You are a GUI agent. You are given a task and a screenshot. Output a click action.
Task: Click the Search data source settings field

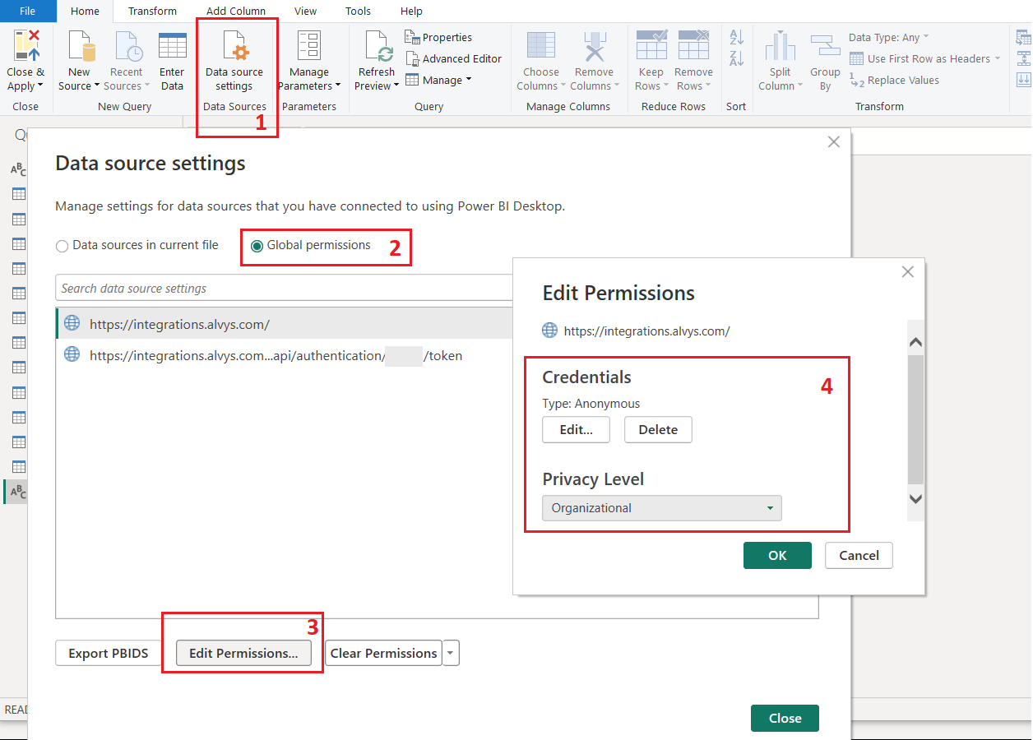click(x=285, y=289)
